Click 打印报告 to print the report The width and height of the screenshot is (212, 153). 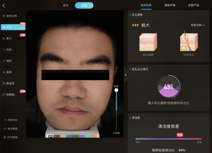[11, 137]
